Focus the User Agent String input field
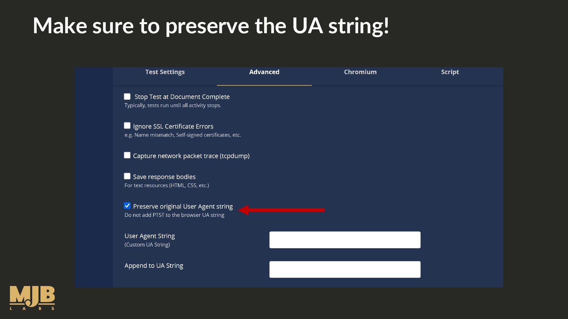 (345, 240)
